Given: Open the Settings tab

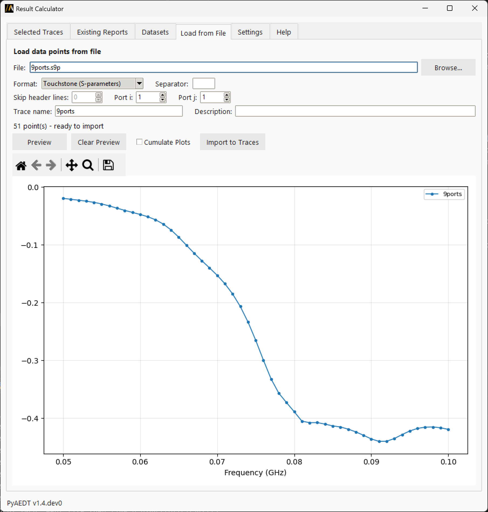Looking at the screenshot, I should pyautogui.click(x=250, y=32).
